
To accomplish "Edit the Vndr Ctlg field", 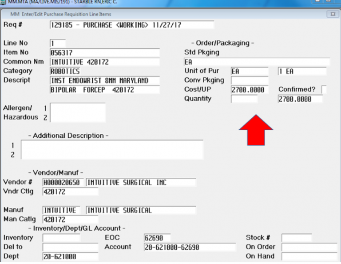I will point(70,192).
